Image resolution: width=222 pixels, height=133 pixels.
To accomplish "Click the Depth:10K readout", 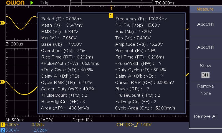I will coord(82,120).
